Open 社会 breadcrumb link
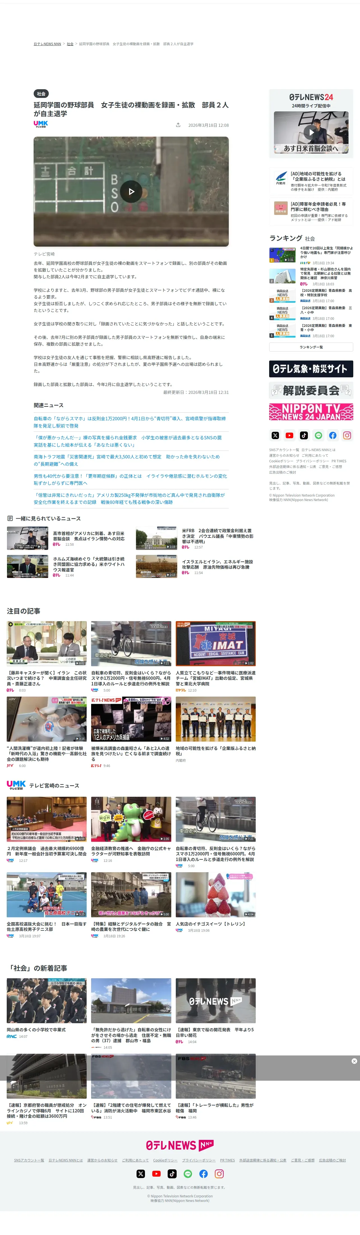This screenshot has height=1235, width=360. [70, 44]
